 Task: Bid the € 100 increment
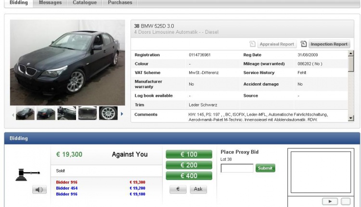[189, 155]
